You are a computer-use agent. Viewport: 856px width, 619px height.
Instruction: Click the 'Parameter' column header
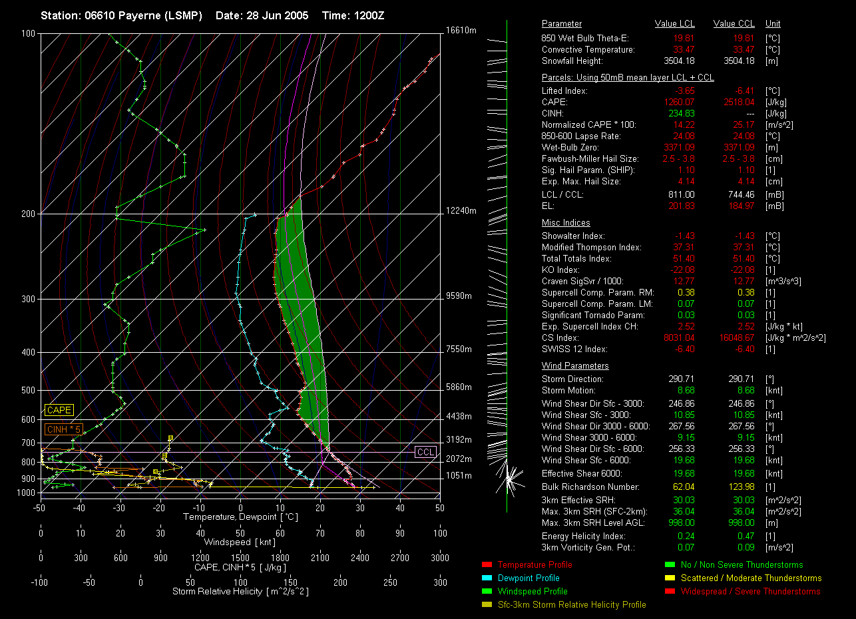point(562,24)
